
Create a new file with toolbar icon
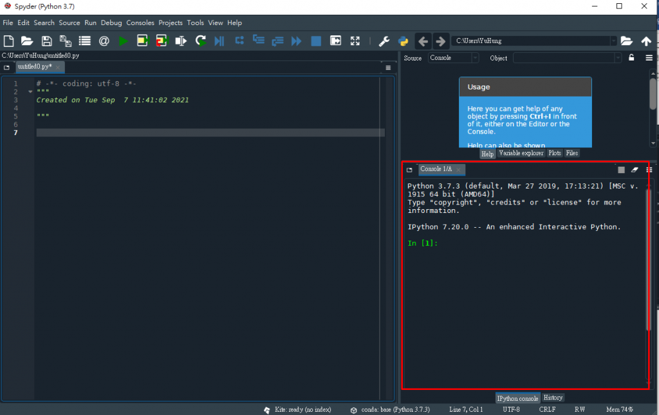(8, 41)
